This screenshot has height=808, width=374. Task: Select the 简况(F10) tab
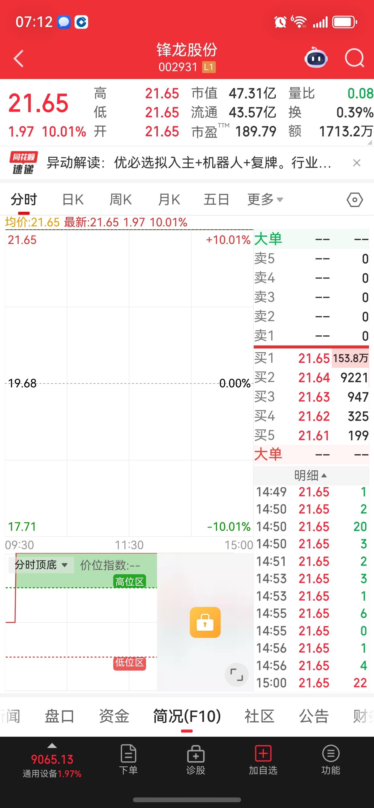click(187, 717)
